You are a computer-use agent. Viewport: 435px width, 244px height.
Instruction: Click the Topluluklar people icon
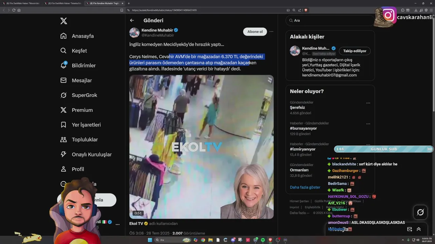point(64,140)
